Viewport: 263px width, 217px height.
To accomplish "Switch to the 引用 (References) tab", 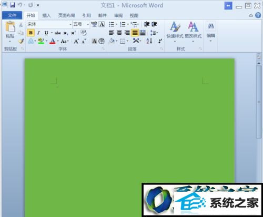I will click(87, 16).
